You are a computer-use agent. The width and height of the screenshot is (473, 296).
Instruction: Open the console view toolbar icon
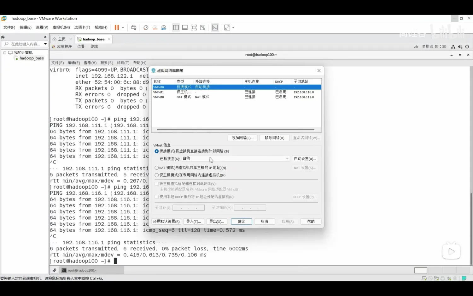point(215,27)
